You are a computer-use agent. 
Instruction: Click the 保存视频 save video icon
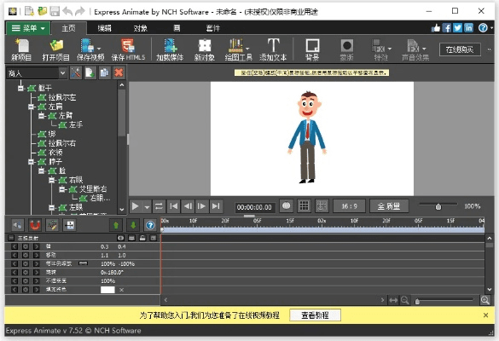(x=87, y=45)
